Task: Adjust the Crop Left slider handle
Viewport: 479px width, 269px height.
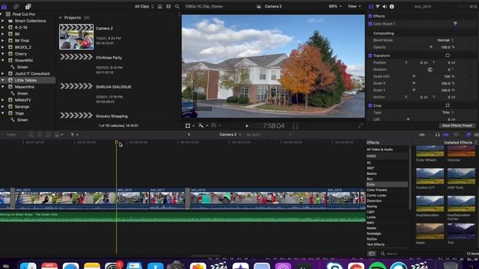Action: [x=408, y=120]
